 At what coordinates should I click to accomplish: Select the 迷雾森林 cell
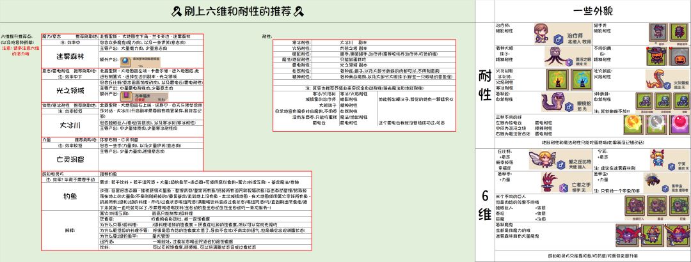coord(70,57)
